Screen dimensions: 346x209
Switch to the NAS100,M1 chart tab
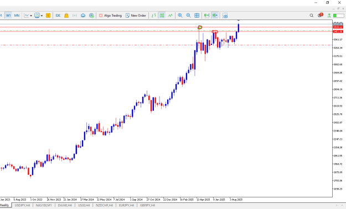44,205
